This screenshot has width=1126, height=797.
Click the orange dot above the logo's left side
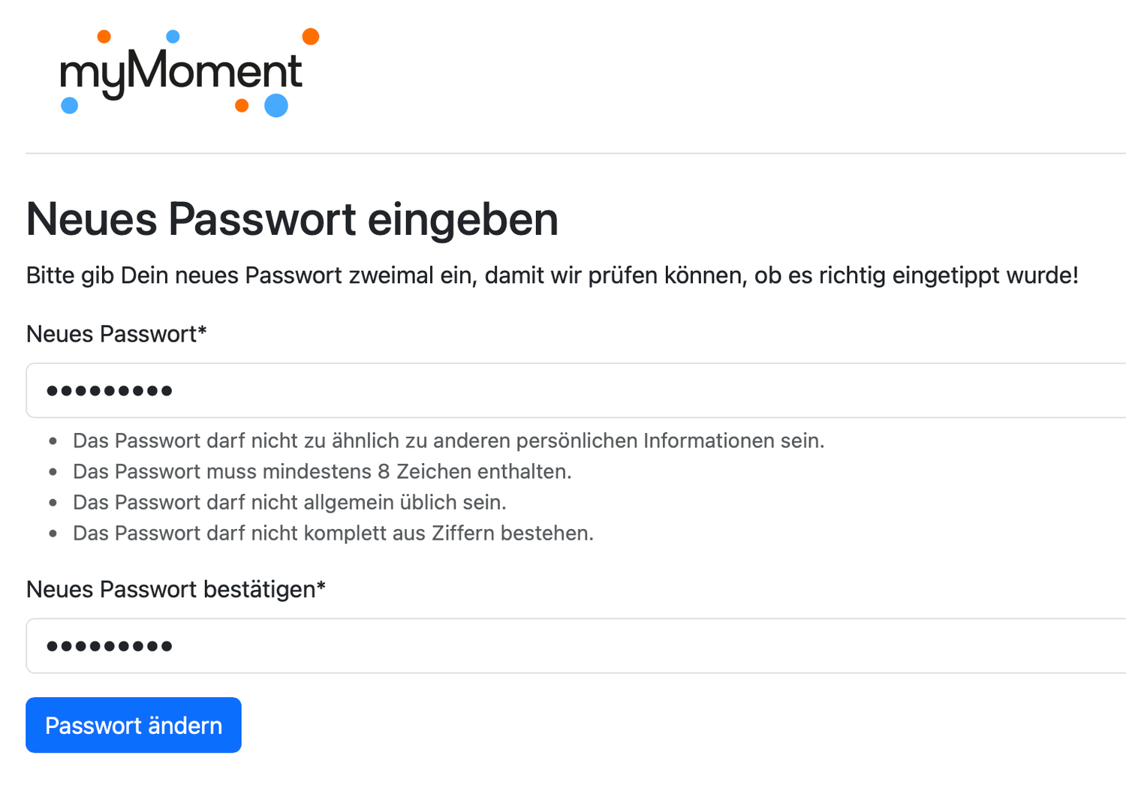(104, 36)
